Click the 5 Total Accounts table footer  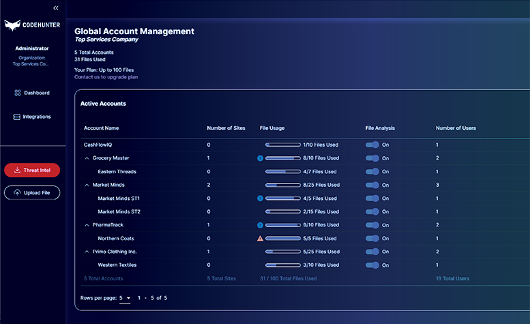pos(104,278)
